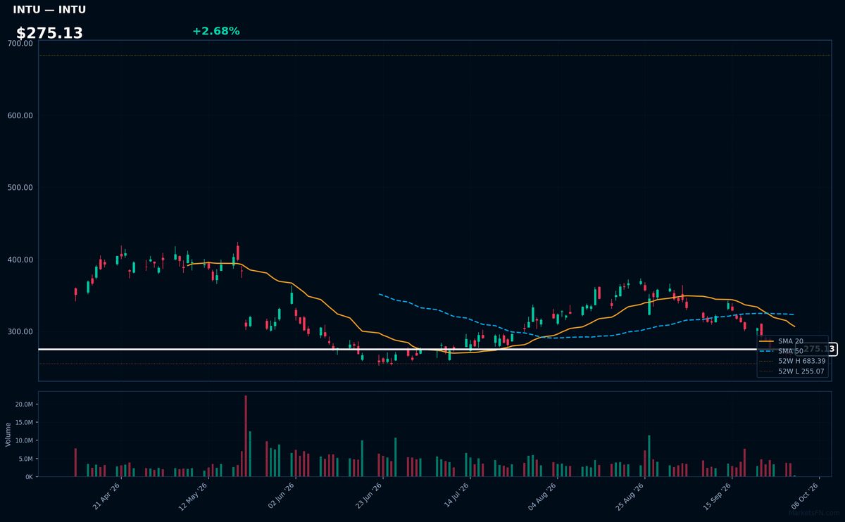The image size is (845, 522).
Task: Click the 700.00 price axis label
Action: (x=20, y=44)
